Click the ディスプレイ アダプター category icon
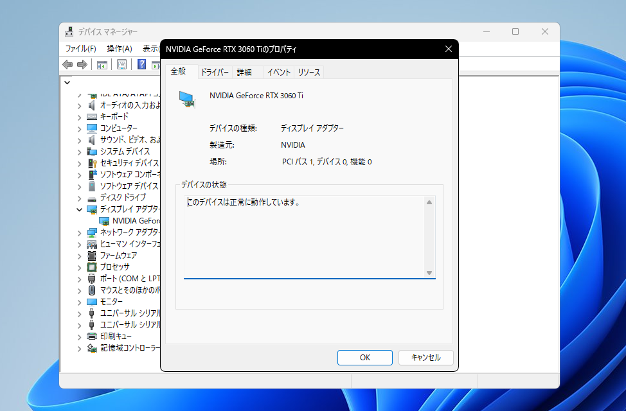 tap(92, 209)
